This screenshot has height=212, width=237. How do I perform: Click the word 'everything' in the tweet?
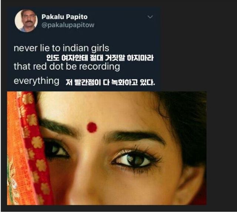click(x=36, y=81)
